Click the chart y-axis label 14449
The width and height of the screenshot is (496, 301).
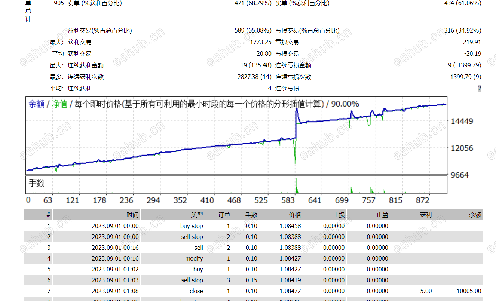462,121
